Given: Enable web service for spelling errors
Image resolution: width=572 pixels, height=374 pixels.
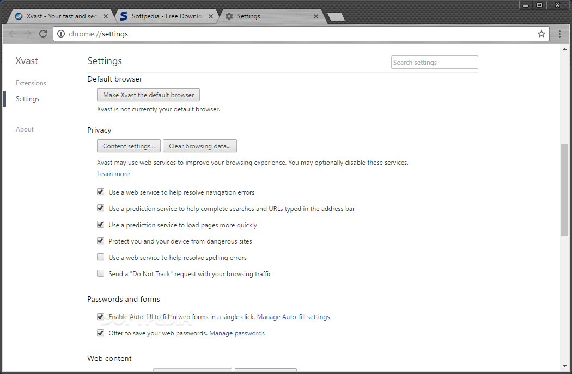Looking at the screenshot, I should pyautogui.click(x=100, y=257).
